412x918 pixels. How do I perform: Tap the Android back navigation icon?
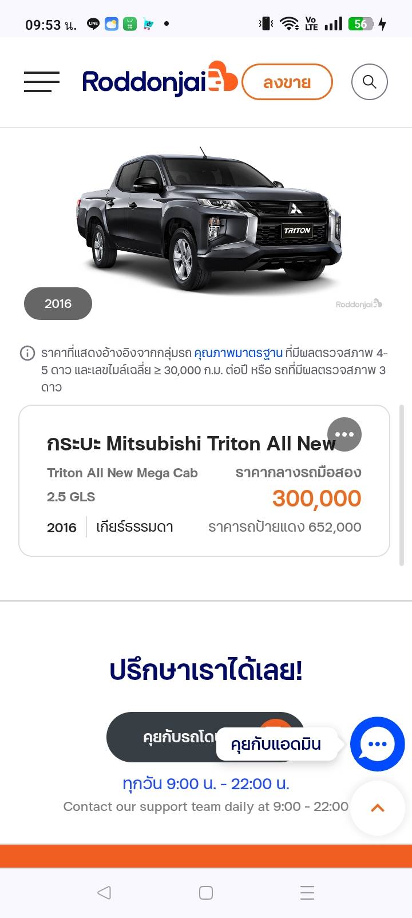pyautogui.click(x=104, y=893)
